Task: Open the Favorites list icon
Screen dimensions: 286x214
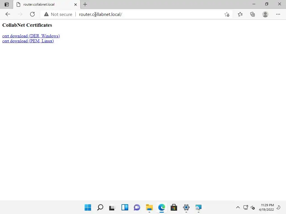Action: (240, 14)
